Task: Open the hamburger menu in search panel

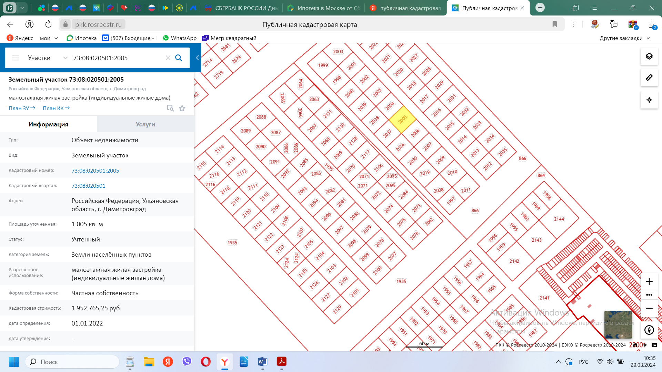Action: coord(16,58)
